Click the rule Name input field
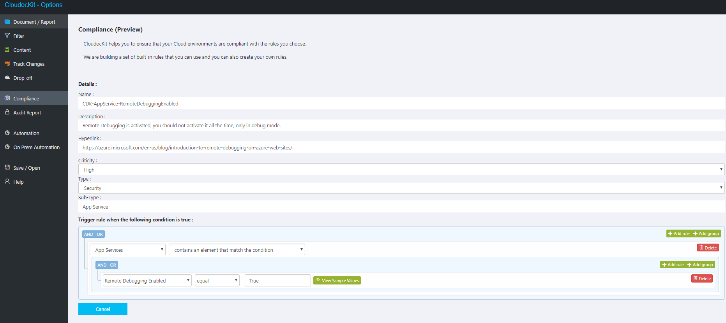726x323 pixels. [401, 104]
